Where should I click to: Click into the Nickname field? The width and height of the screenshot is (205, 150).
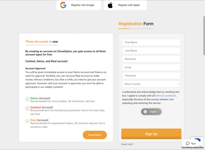tap(151, 59)
